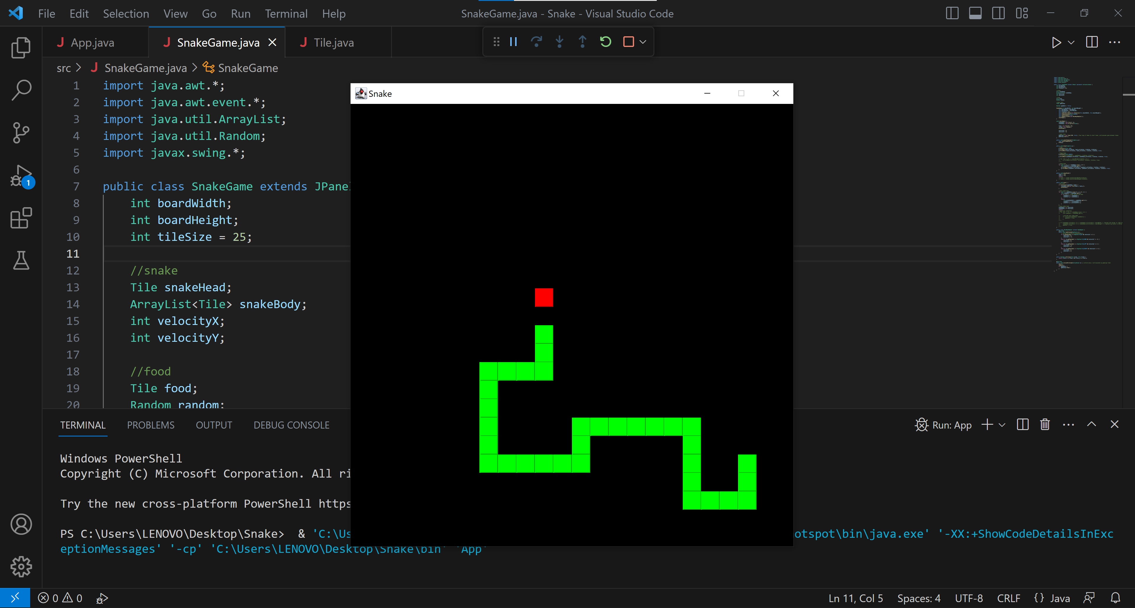Open the Explorer sidebar icon
This screenshot has height=608, width=1135.
pos(21,48)
